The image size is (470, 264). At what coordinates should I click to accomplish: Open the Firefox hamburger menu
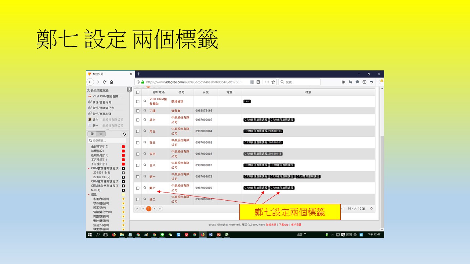coord(381,82)
